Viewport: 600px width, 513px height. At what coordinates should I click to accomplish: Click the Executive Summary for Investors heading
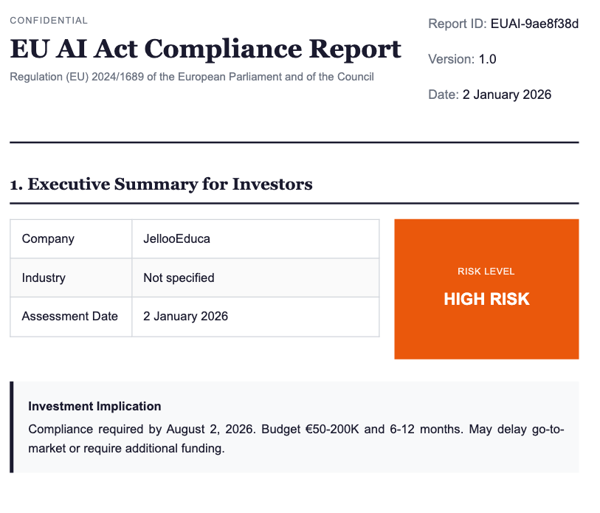161,184
